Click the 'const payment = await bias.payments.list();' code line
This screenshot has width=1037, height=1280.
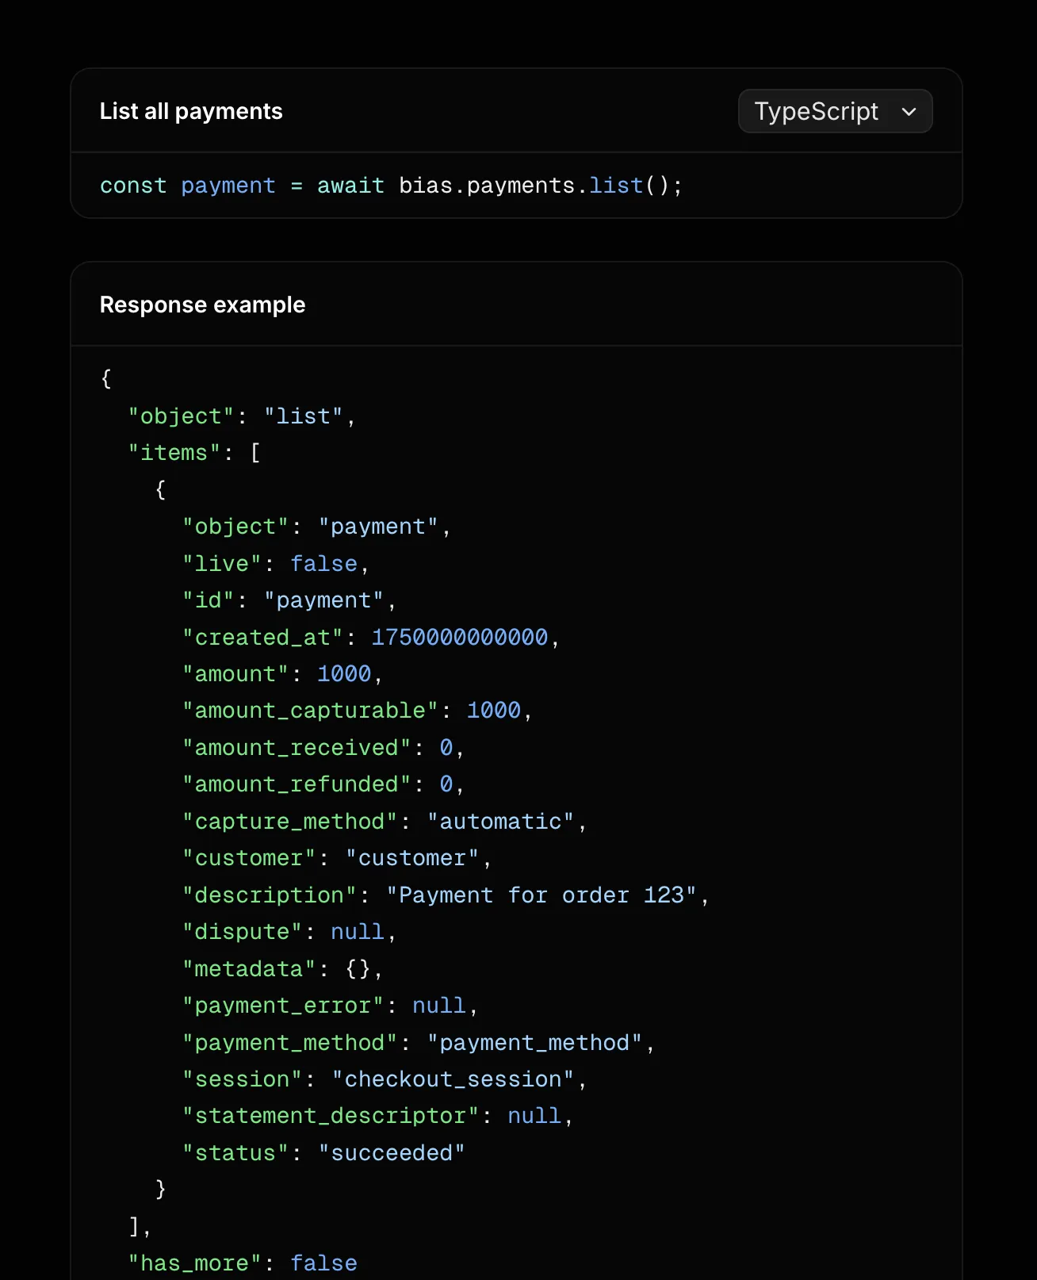coord(391,186)
